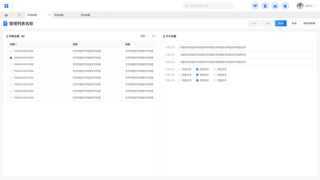Image resolution: width=320 pixels, height=180 pixels.
Task: Expand the admin account dropdown
Action: [314, 6]
